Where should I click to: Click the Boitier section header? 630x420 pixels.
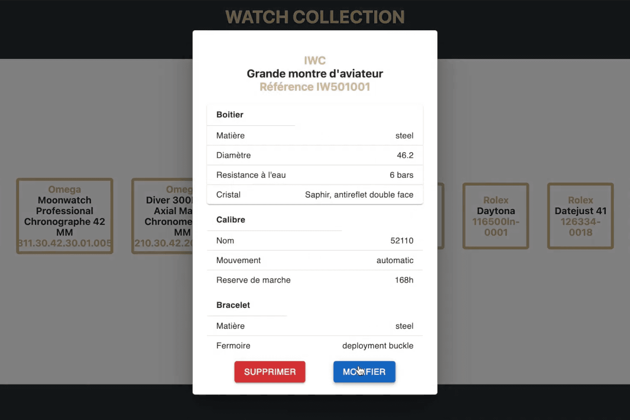pyautogui.click(x=230, y=115)
